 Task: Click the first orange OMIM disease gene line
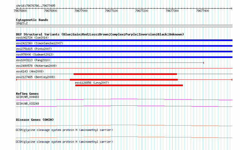(x=124, y=126)
